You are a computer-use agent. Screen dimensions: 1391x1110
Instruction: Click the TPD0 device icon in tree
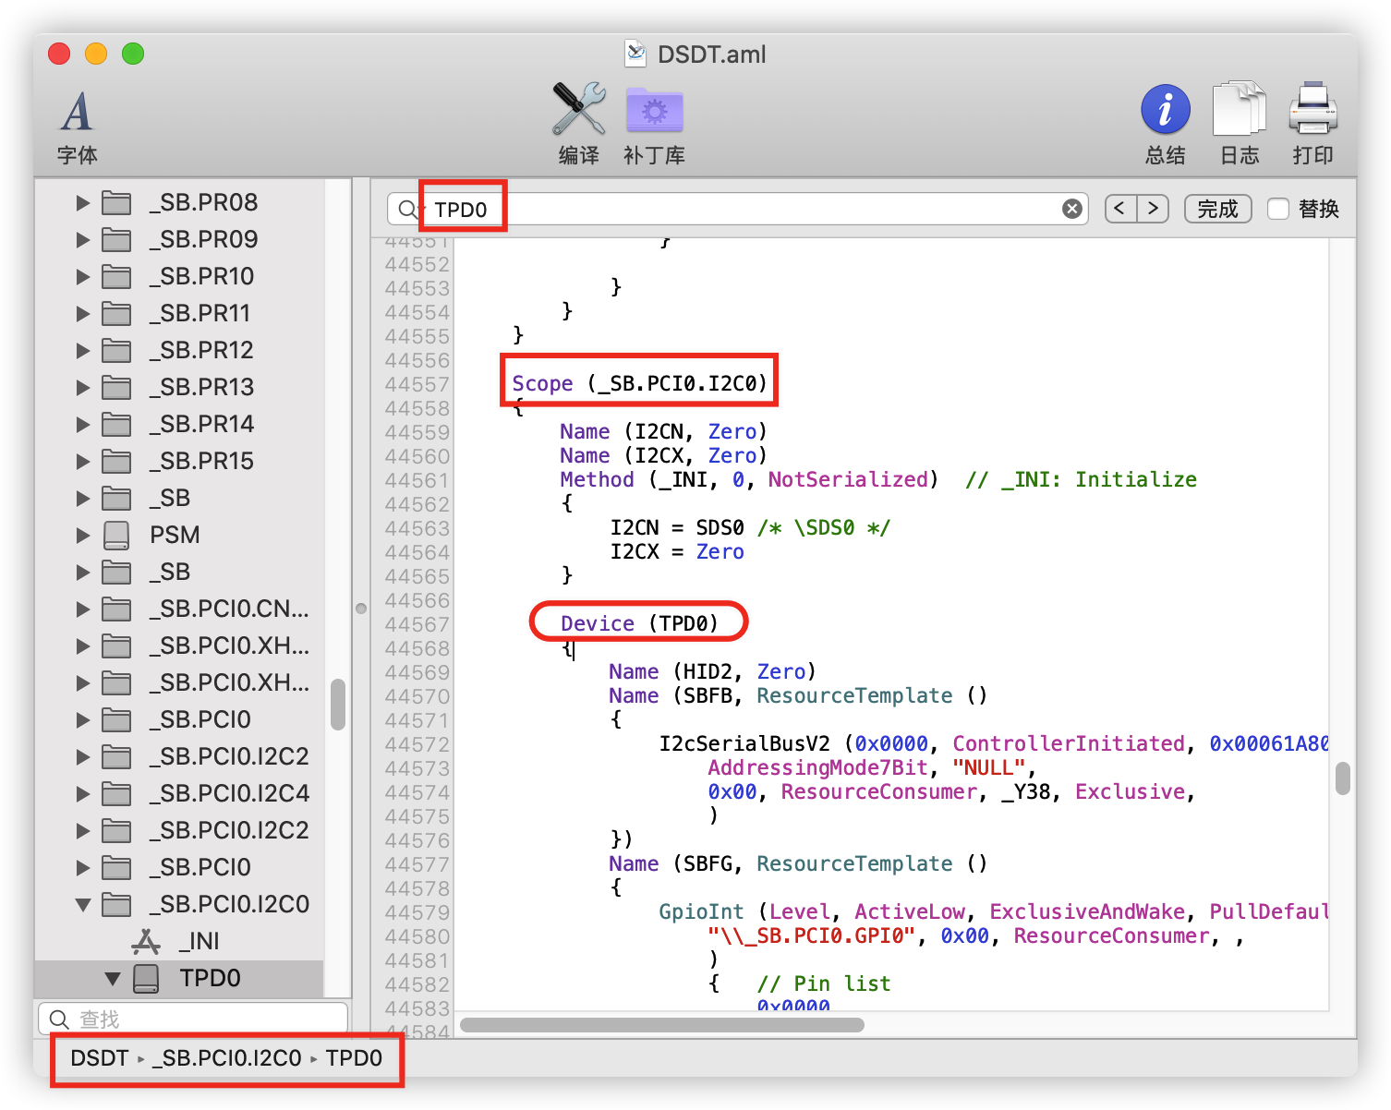tap(146, 978)
